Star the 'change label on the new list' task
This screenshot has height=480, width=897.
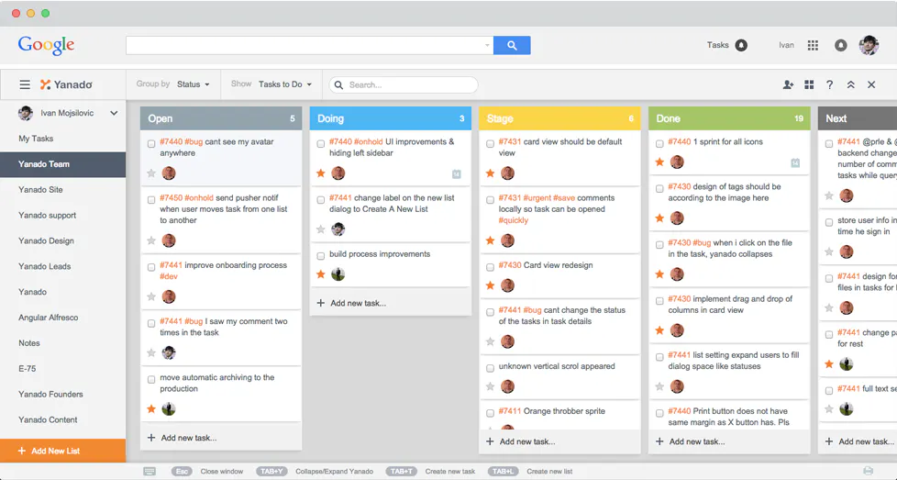pos(320,229)
